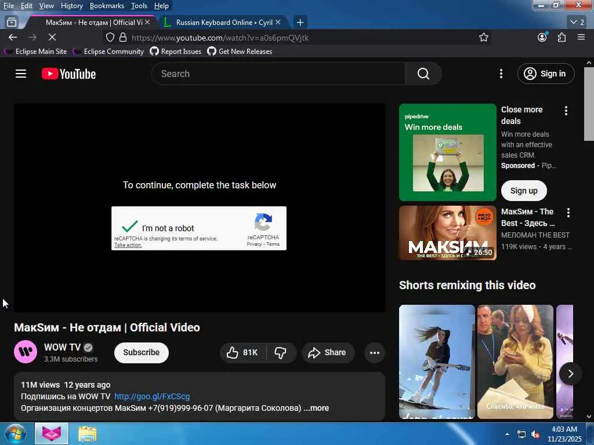The image size is (594, 445).
Task: Show next Shorts with the arrow
Action: [570, 374]
